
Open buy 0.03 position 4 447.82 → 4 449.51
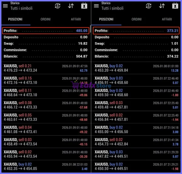[x=136, y=154]
